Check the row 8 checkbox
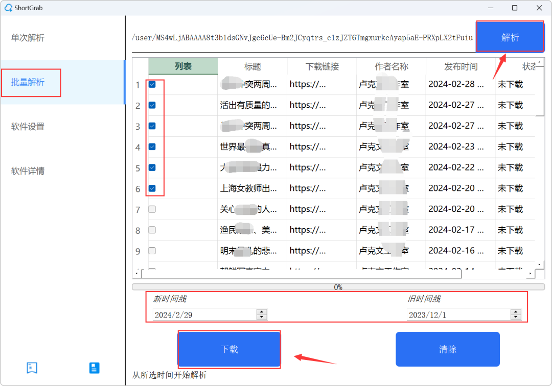 pyautogui.click(x=152, y=230)
